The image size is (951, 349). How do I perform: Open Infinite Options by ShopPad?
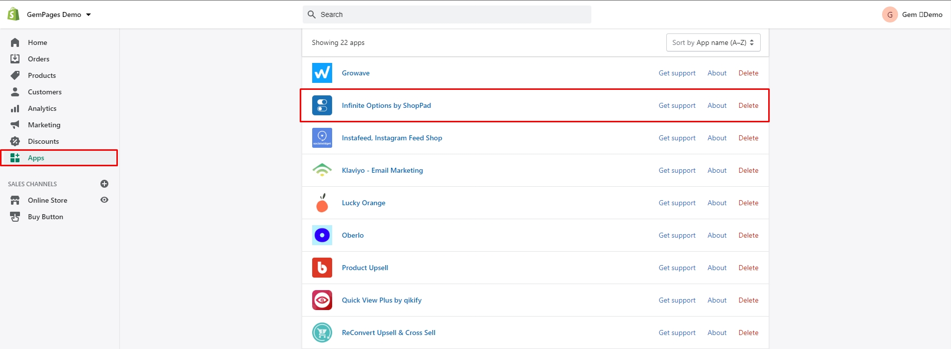click(386, 105)
